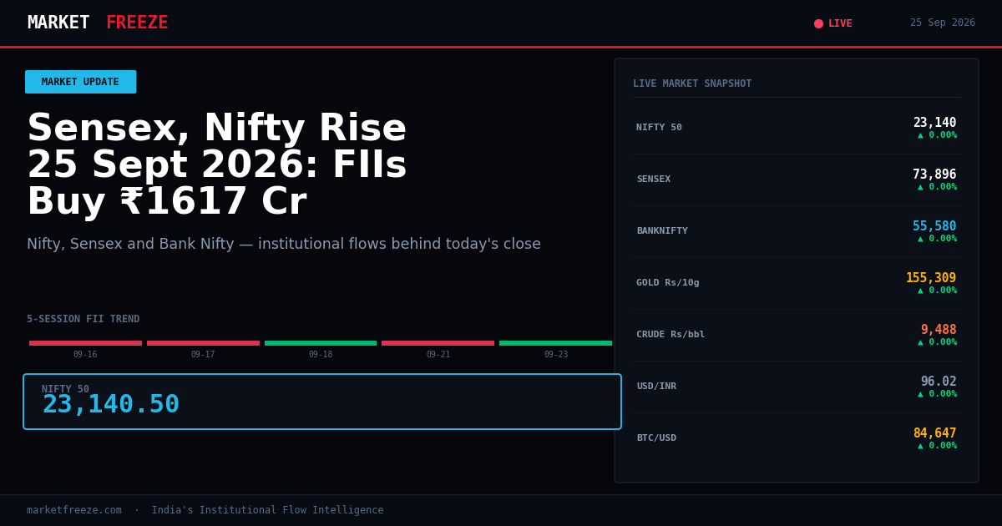Select the BANKNIFTY 55,580 row
This screenshot has height=526, width=1002.
[797, 231]
